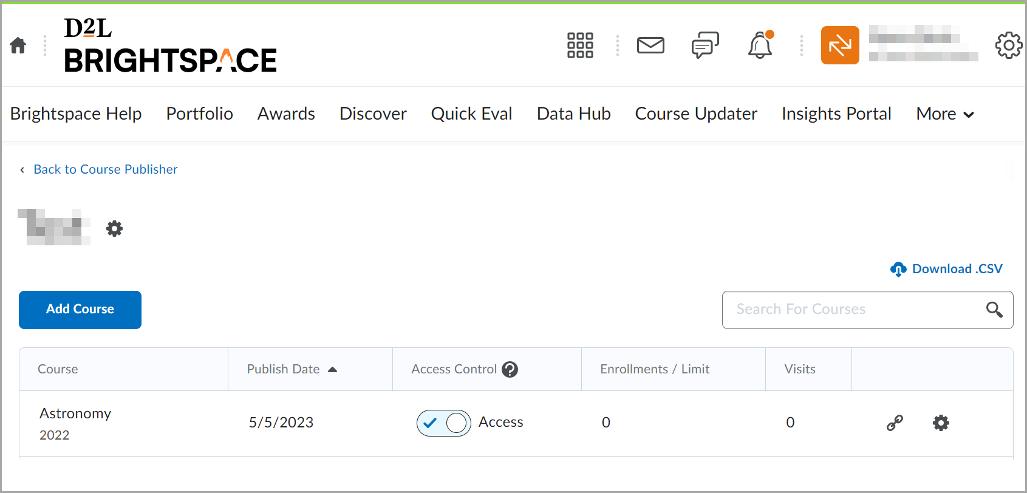1027x493 pixels.
Task: Sort by Publish Date arrow
Action: click(x=332, y=369)
